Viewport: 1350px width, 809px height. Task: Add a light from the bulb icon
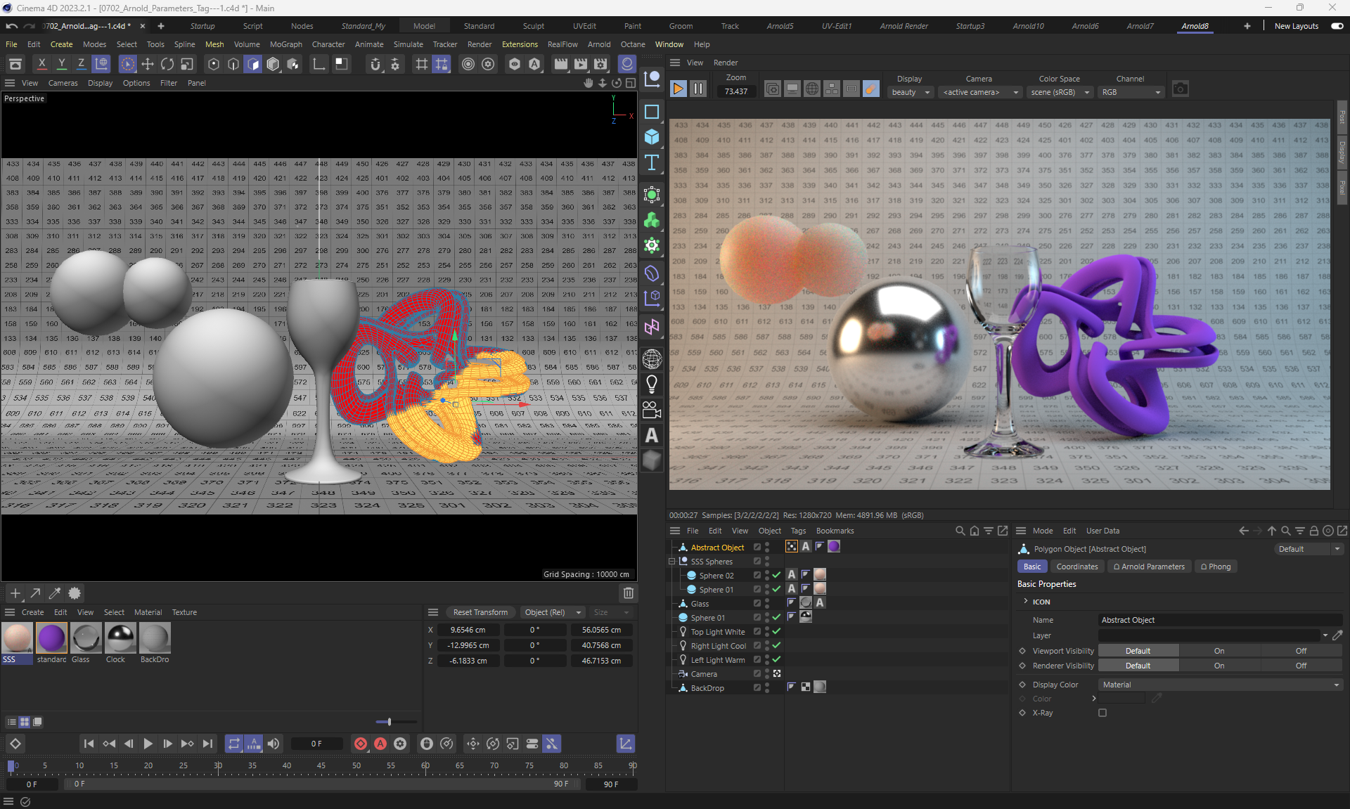[x=652, y=384]
